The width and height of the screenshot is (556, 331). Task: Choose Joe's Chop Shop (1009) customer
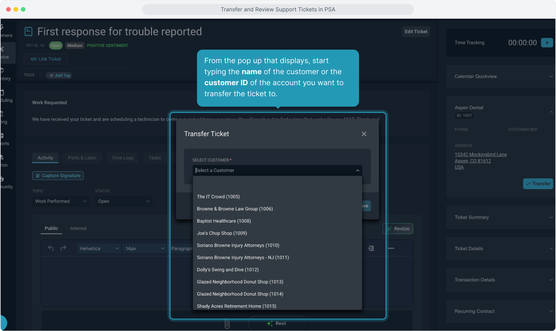point(222,233)
